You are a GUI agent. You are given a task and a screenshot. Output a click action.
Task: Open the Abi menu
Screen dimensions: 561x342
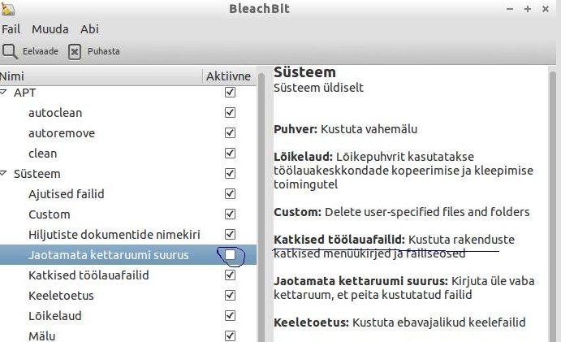[x=89, y=29]
